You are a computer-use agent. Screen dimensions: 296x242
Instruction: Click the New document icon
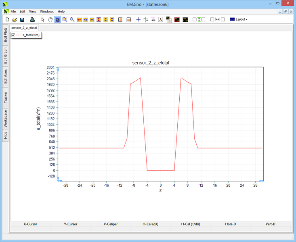[7, 19]
